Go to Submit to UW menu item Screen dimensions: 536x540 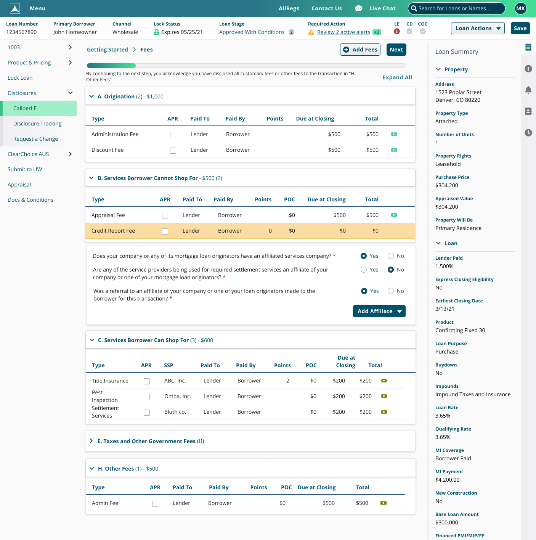(25, 169)
